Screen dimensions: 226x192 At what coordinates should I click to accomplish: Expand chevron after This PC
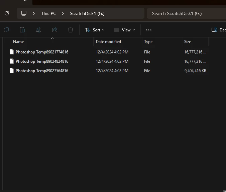[x=63, y=13]
